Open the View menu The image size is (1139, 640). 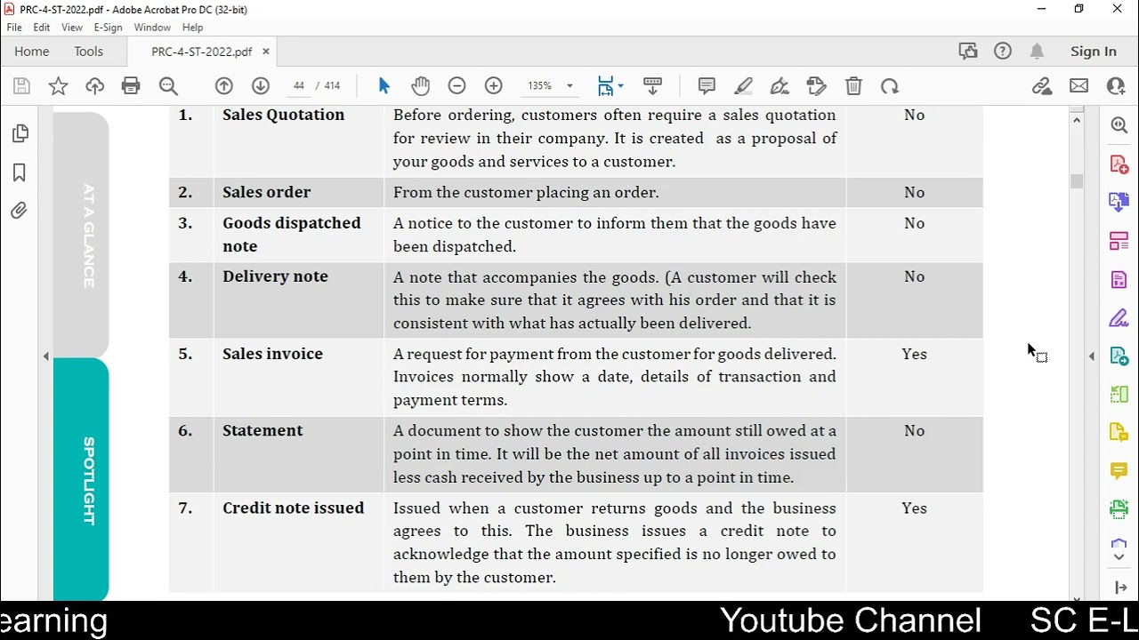click(x=72, y=28)
